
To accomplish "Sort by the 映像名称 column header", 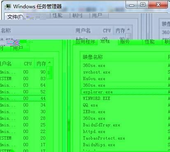I will point(93,57).
